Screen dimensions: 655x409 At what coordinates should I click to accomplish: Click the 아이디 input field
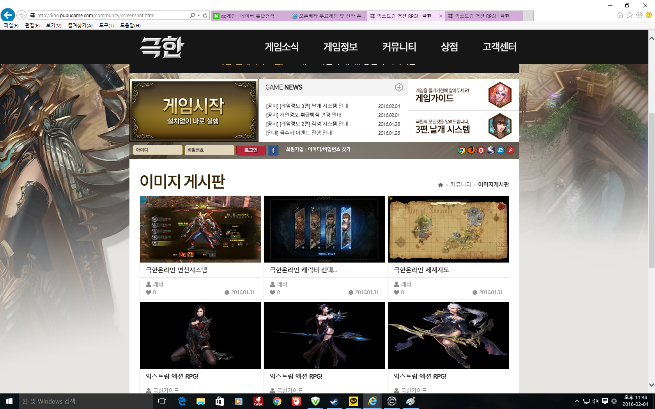pyautogui.click(x=158, y=150)
